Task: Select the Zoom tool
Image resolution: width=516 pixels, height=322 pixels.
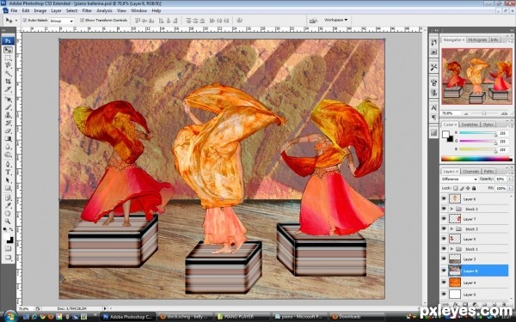Action: [9, 222]
